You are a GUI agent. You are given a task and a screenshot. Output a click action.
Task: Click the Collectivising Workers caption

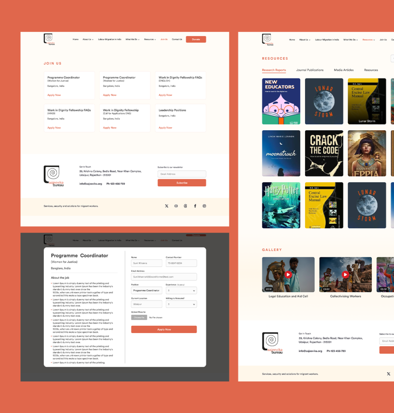click(345, 296)
